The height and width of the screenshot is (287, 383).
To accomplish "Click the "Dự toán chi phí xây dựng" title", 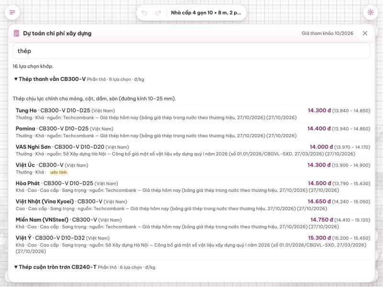I will 57,33.
